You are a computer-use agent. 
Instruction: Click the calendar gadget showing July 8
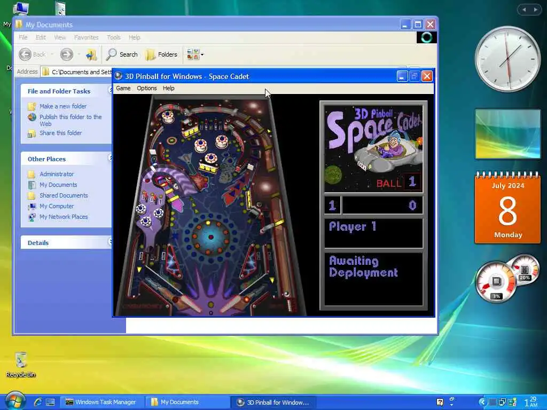coord(507,208)
